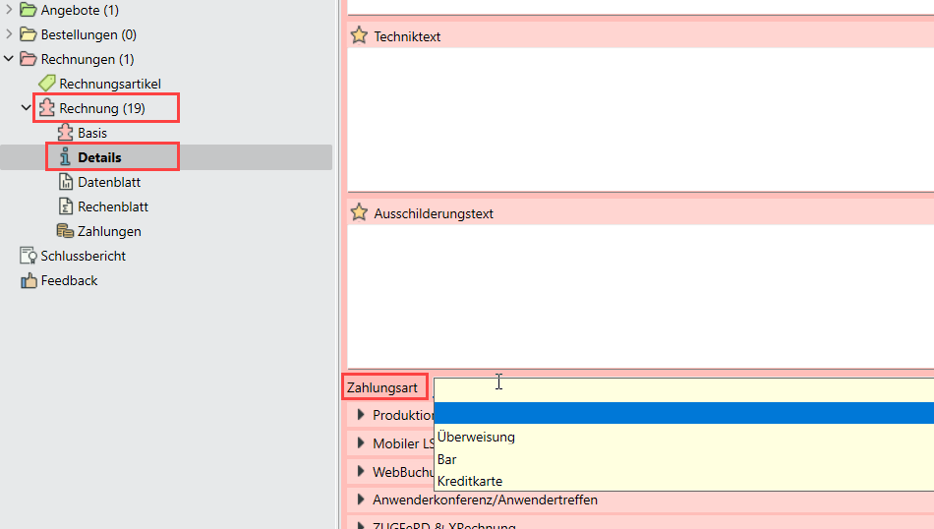The height and width of the screenshot is (529, 934).
Task: Click the Rechnungsartikel tag icon
Action: pos(46,84)
